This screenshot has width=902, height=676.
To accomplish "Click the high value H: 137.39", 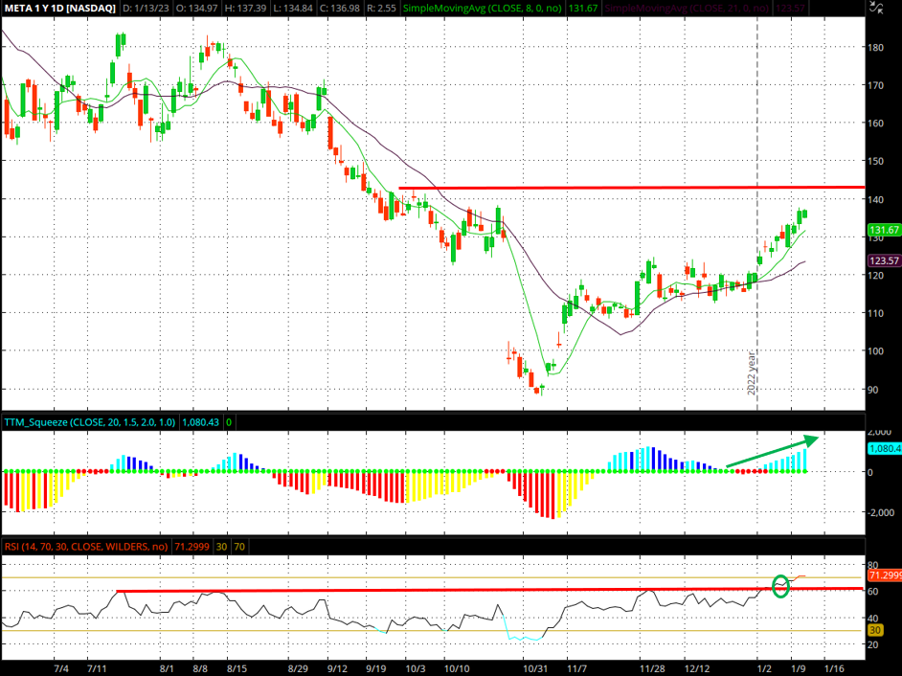I will click(x=247, y=9).
